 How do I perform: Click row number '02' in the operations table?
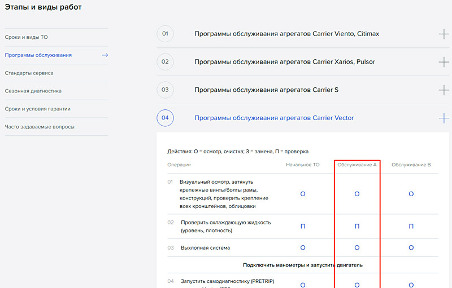point(171,223)
